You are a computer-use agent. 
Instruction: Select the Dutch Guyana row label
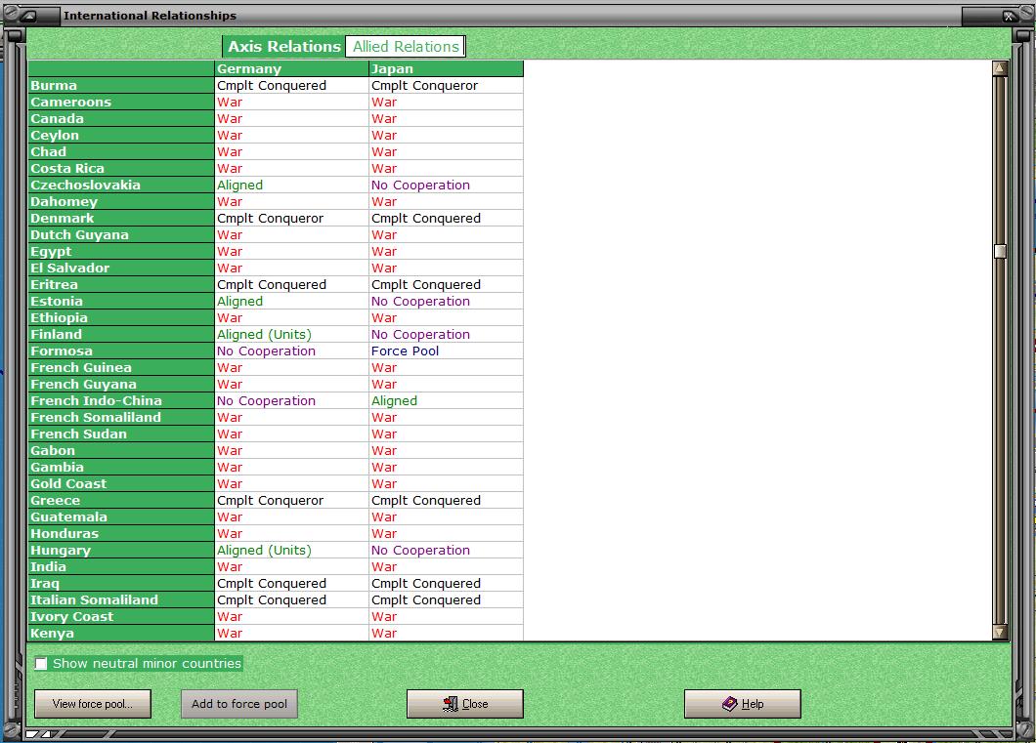pyautogui.click(x=121, y=235)
